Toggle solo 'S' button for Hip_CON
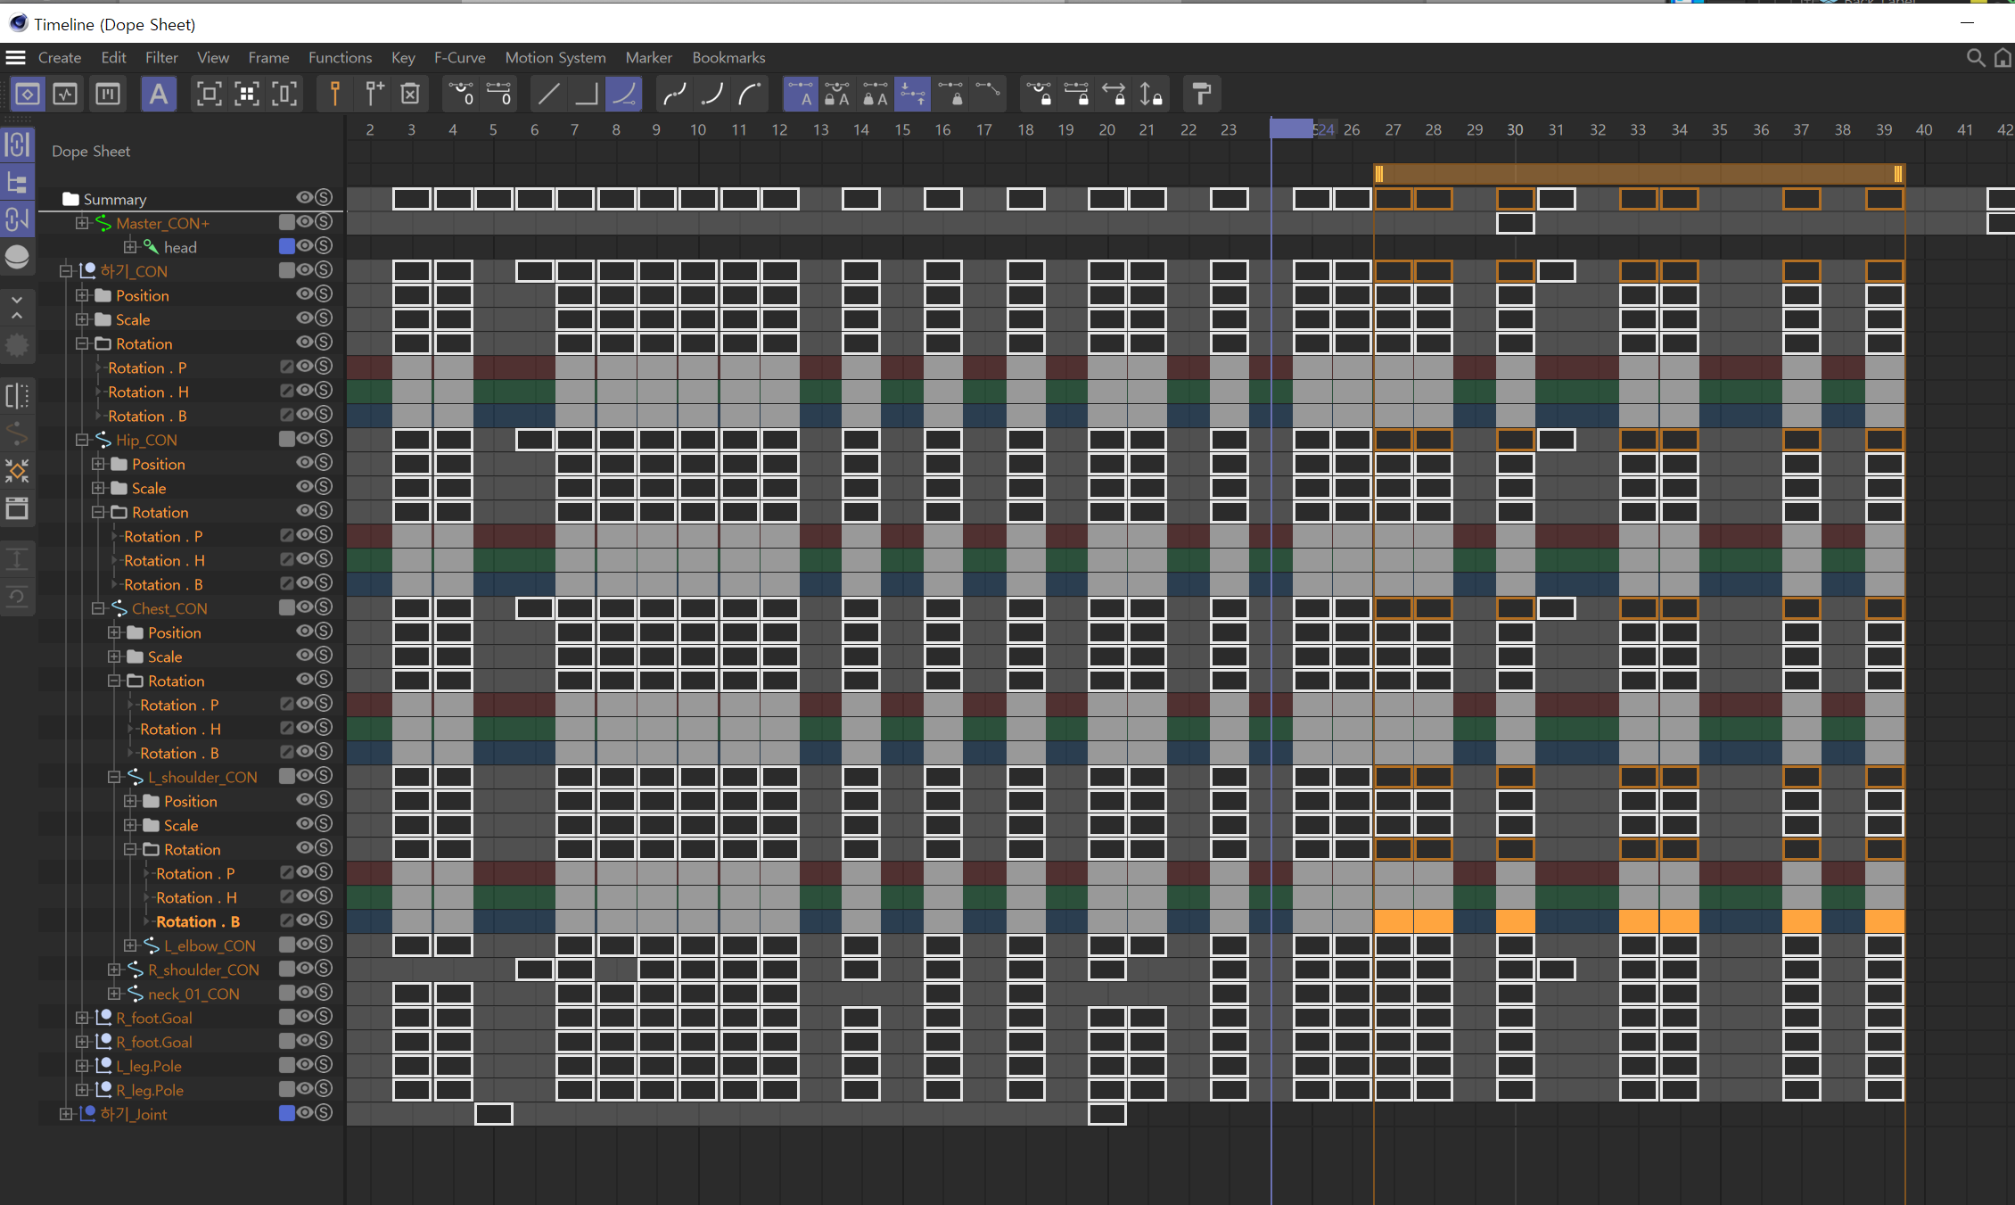 point(324,439)
